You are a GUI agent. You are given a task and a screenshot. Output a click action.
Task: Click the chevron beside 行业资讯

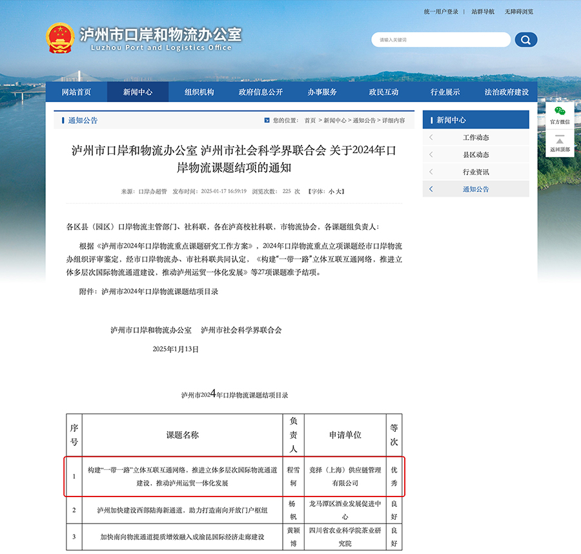coord(431,172)
